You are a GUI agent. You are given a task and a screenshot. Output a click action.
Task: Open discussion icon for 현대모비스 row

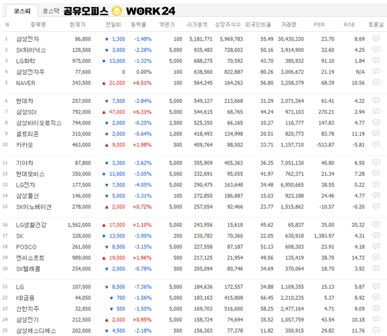[x=376, y=173]
